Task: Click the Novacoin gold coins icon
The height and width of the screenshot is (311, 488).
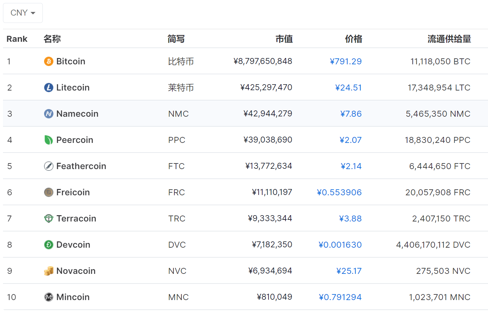Action: pyautogui.click(x=49, y=271)
